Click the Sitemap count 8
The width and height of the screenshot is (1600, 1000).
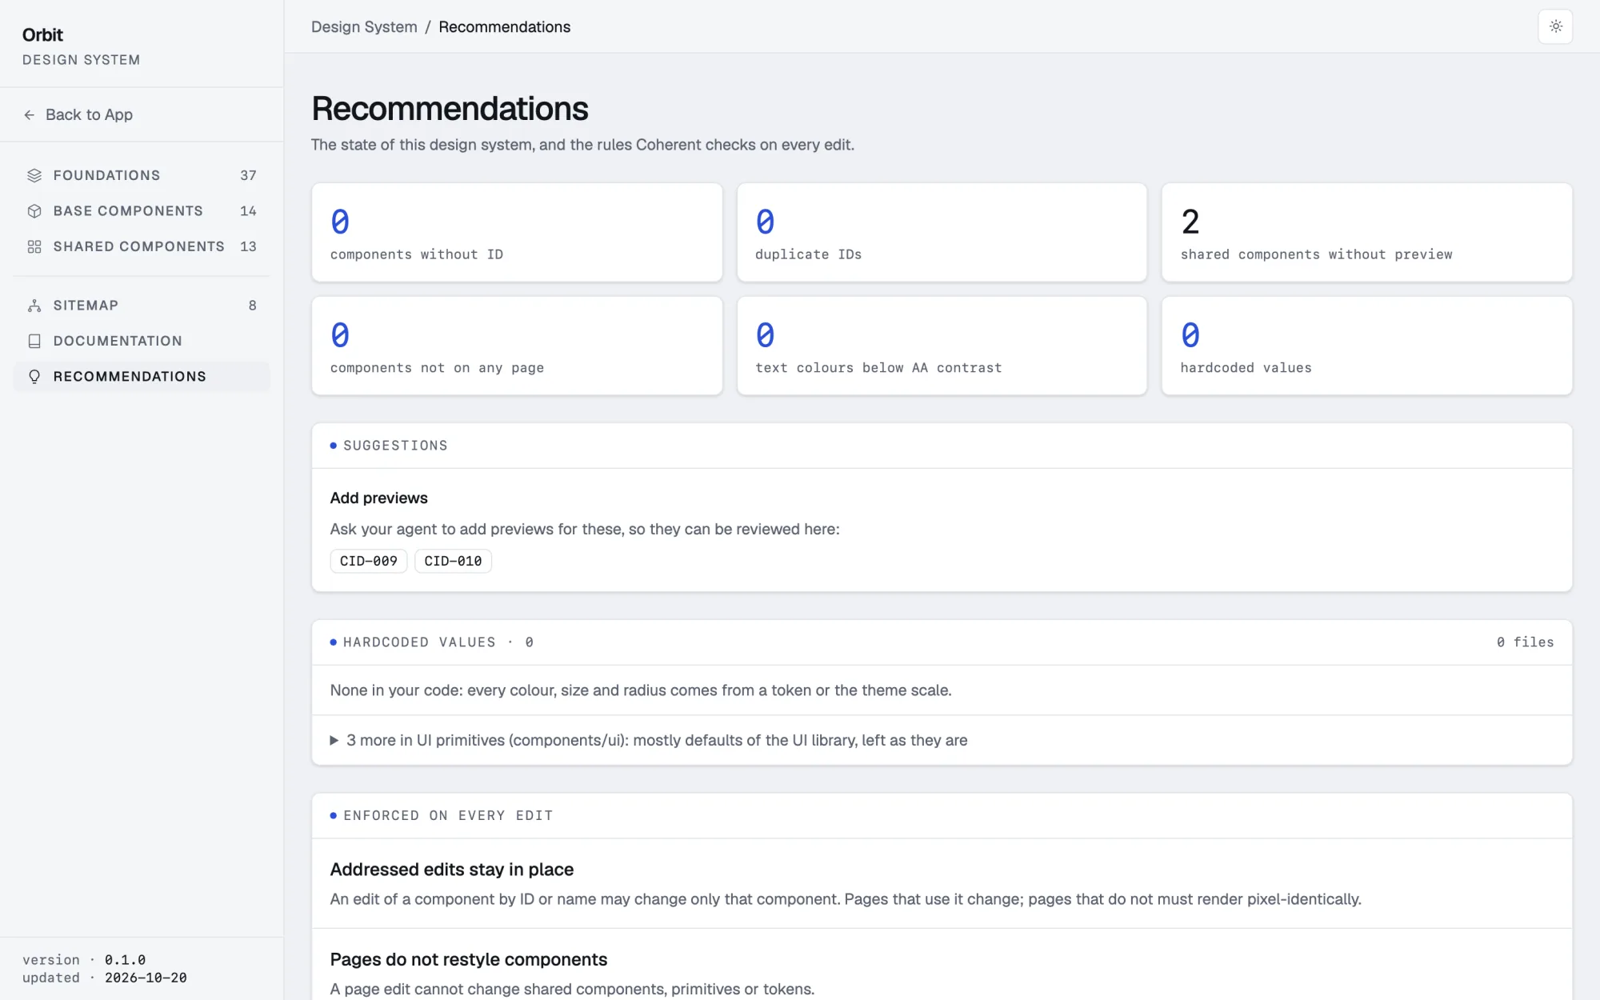coord(252,306)
